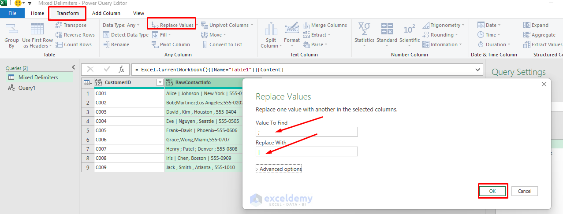Expand Advanced options
Viewport: 563px width, 214px height.
point(279,169)
